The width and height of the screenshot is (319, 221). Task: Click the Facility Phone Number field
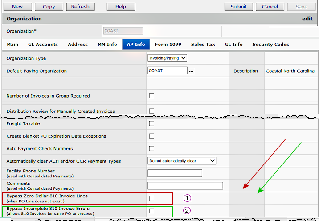(x=175, y=173)
